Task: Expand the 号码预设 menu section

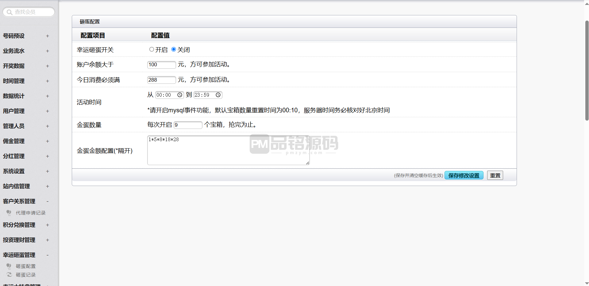Action: 48,36
